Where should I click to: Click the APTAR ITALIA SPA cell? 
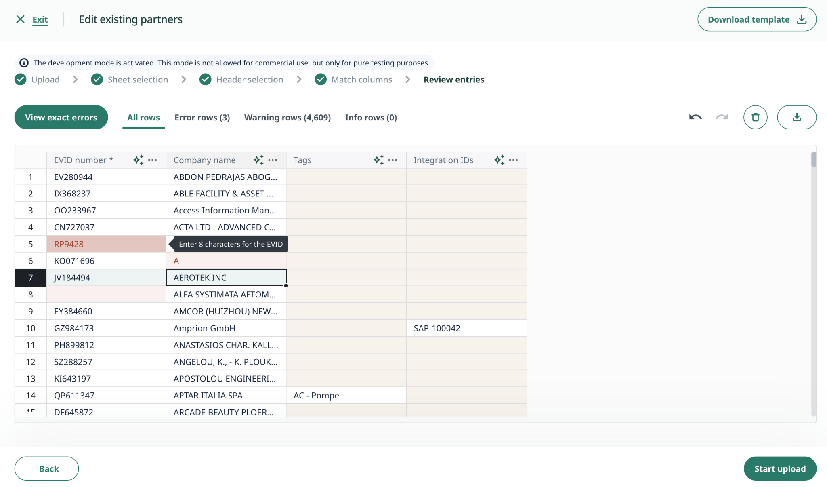(x=226, y=396)
